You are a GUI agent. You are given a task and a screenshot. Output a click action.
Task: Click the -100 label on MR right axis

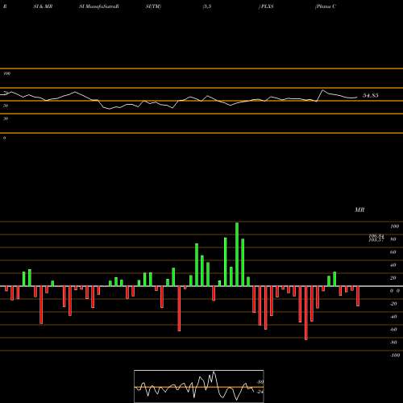pos(394,355)
